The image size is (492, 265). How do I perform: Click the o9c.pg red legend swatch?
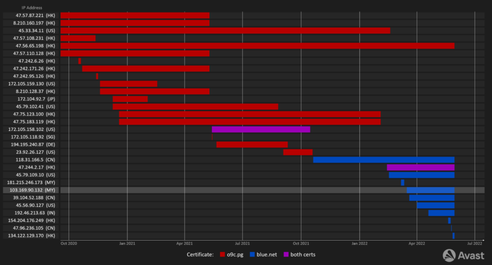(222, 254)
